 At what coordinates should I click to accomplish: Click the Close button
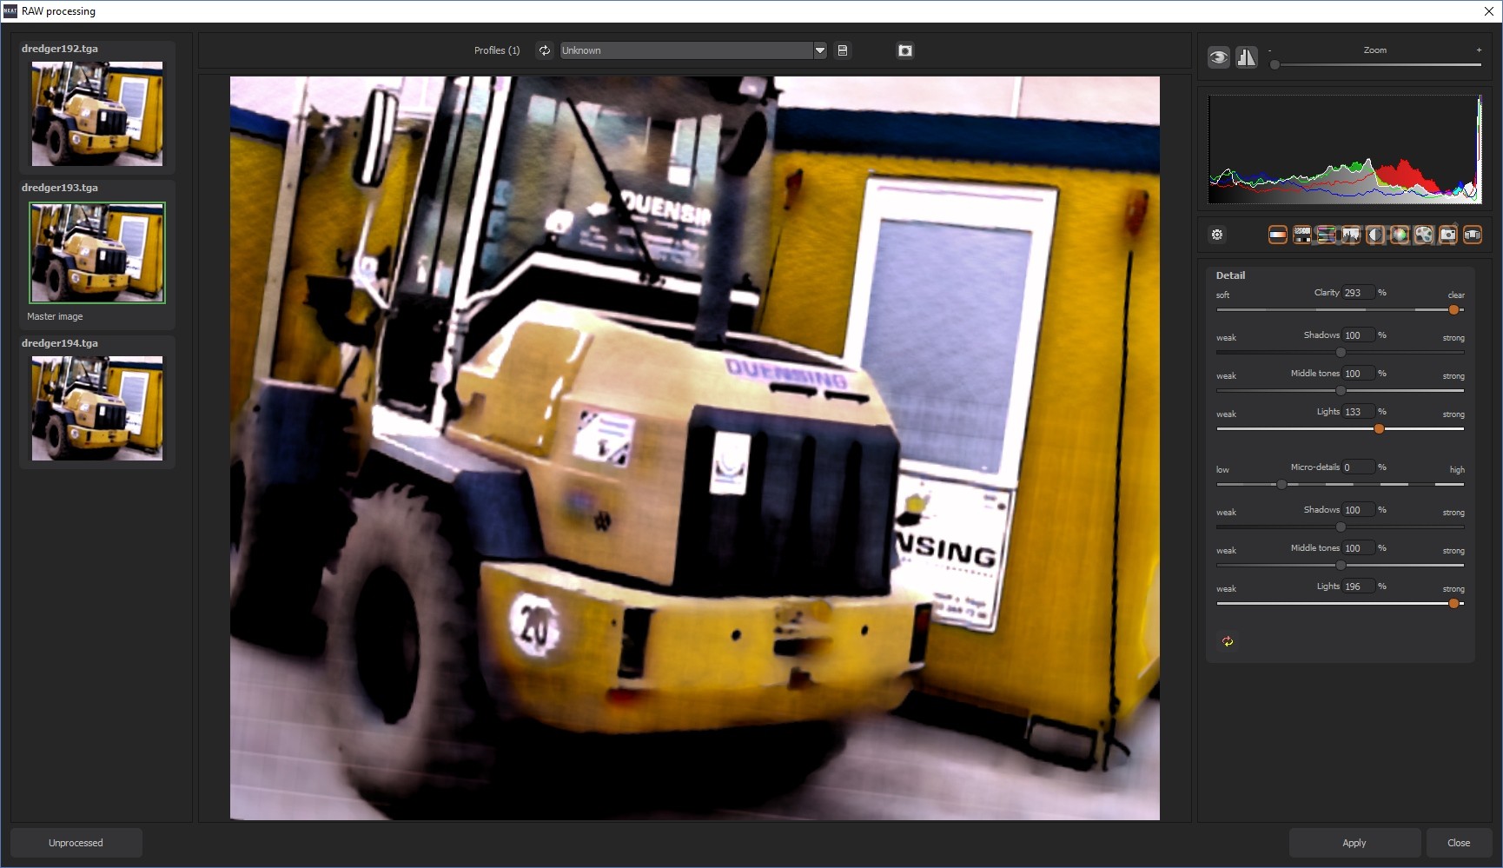coord(1459,843)
